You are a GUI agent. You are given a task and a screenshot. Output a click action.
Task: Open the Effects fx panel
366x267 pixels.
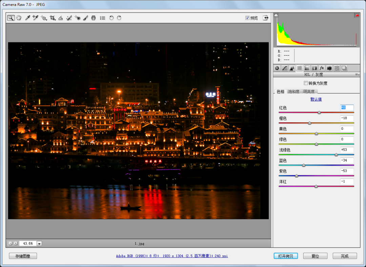point(322,68)
